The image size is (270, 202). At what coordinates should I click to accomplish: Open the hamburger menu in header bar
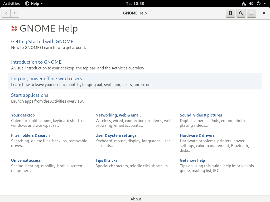pyautogui.click(x=251, y=13)
